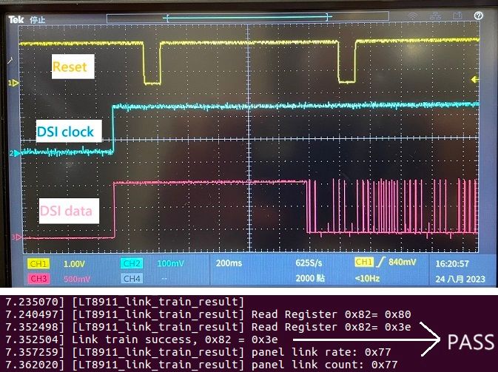Click the channel 1 ground marker
Image resolution: width=498 pixels, height=372 pixels.
tap(13, 83)
